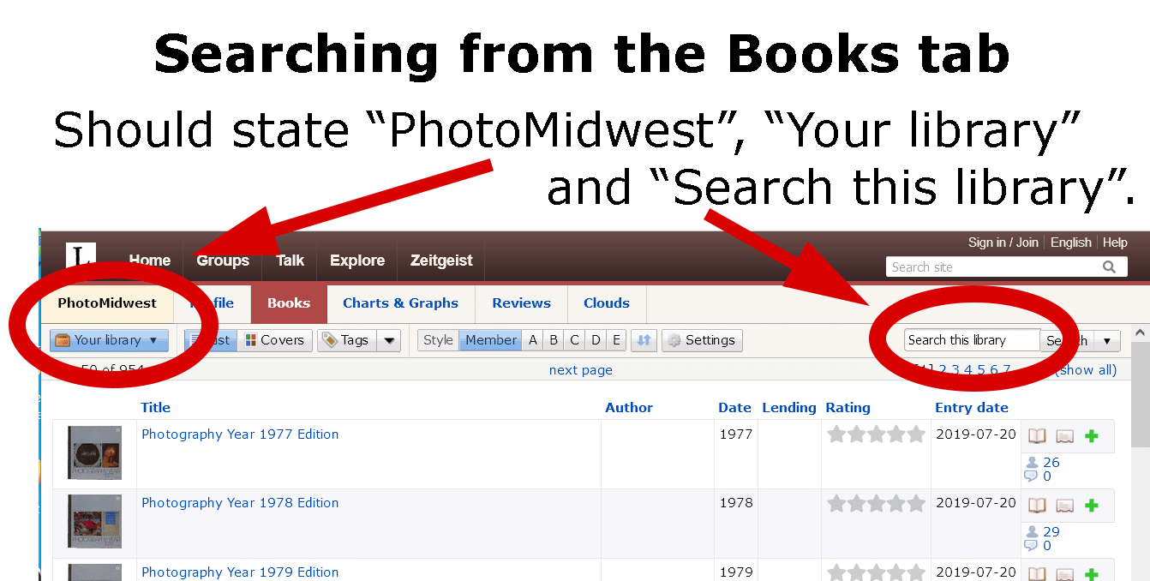Open the Your library dropdown

[109, 340]
